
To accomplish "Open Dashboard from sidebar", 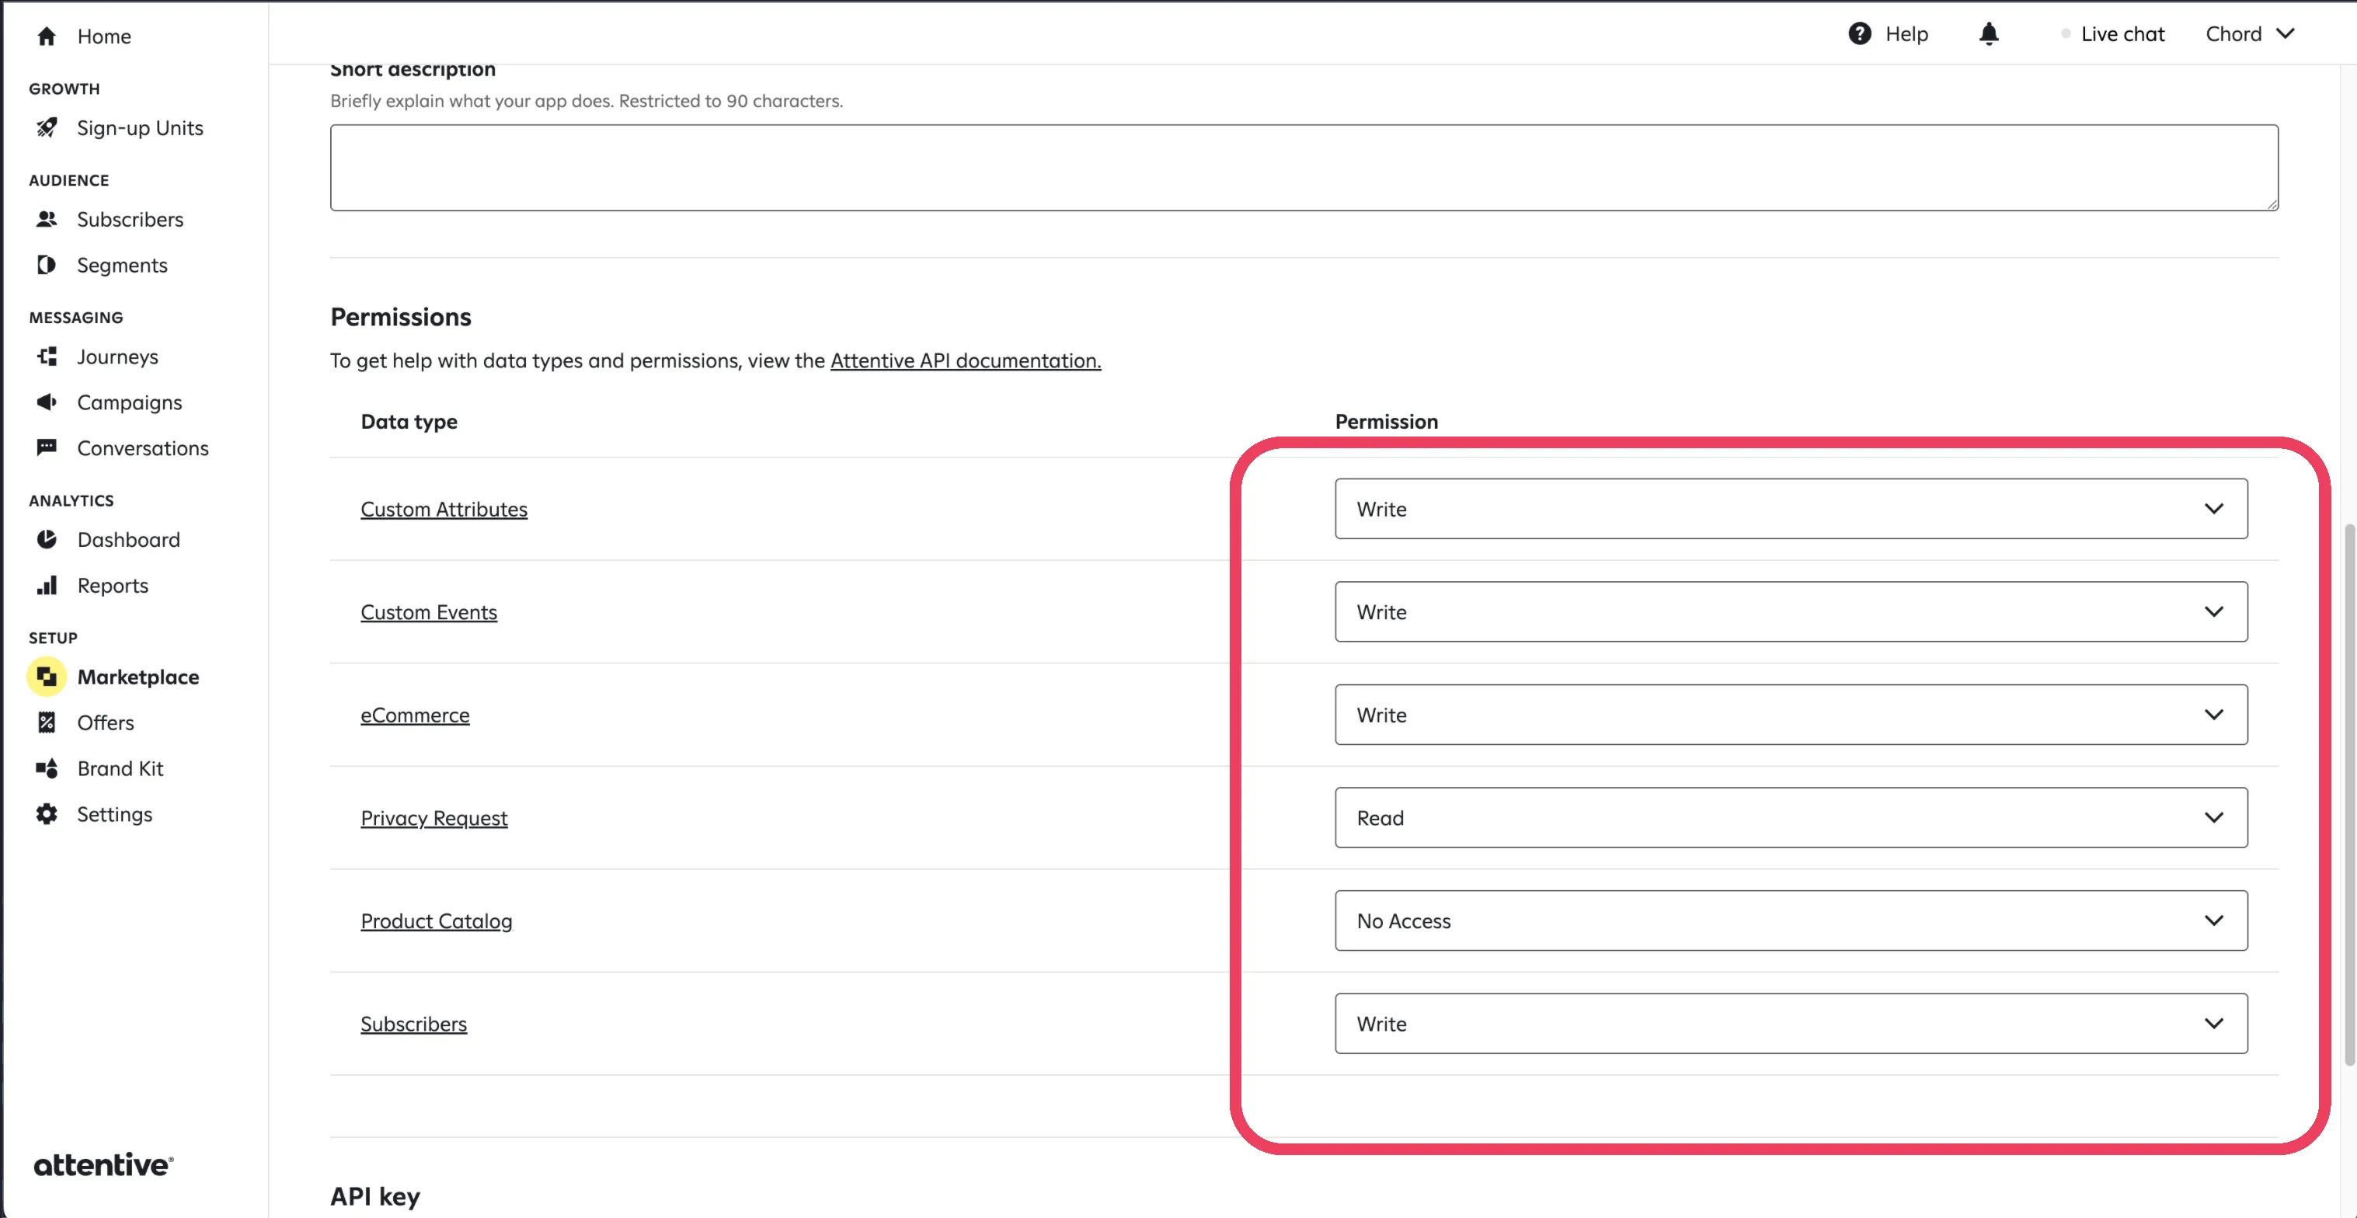I will (129, 540).
